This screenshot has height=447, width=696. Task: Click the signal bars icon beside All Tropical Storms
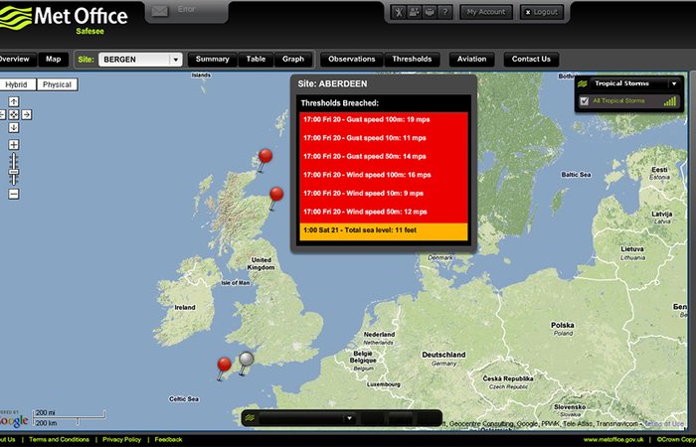(670, 101)
